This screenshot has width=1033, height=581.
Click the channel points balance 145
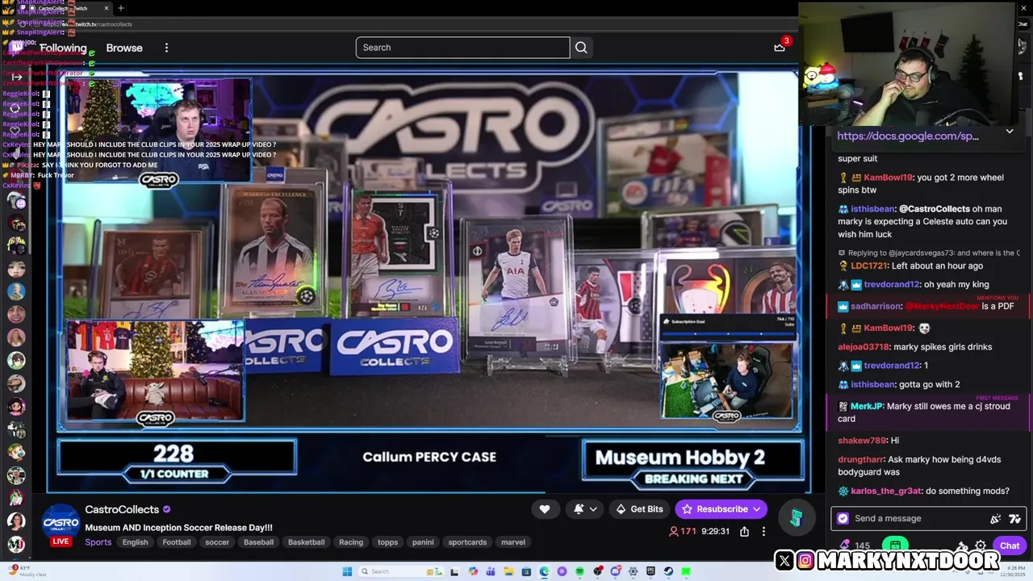(x=862, y=546)
